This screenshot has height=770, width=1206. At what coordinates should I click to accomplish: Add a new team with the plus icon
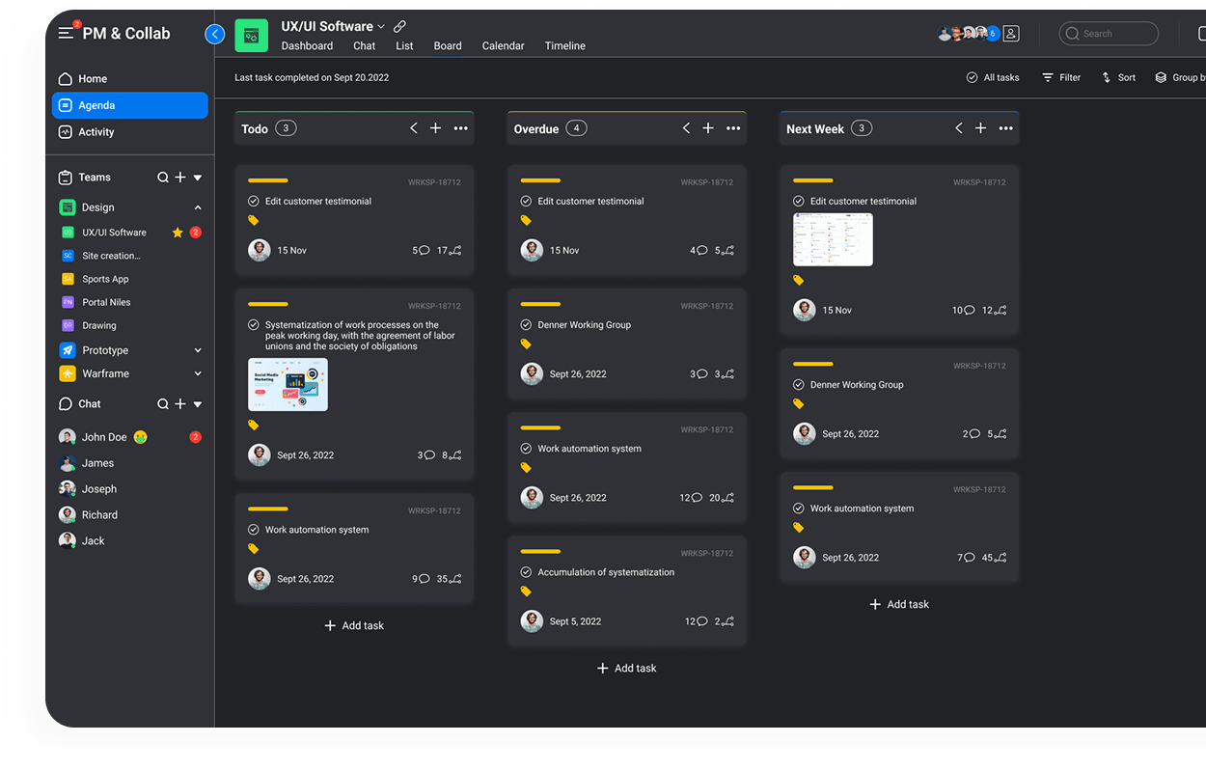tap(180, 178)
